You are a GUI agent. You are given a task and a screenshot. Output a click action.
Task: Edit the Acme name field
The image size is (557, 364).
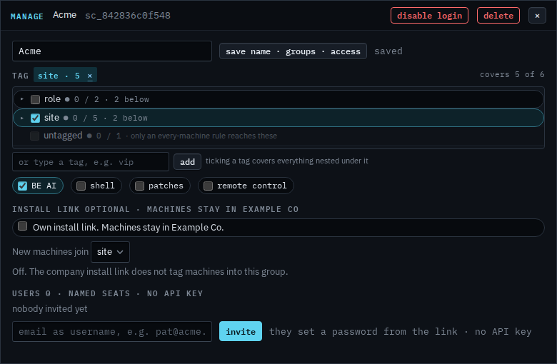click(112, 51)
